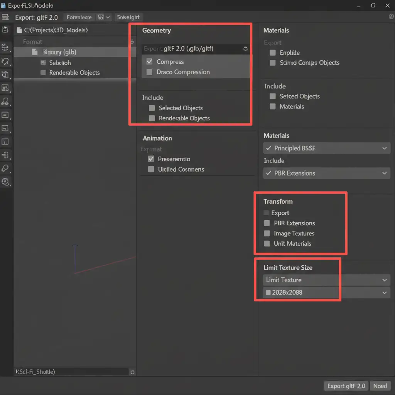Image resolution: width=395 pixels, height=395 pixels.
Task: Click the list menu icon beside Export: glTF 2.0
Action: [5, 17]
